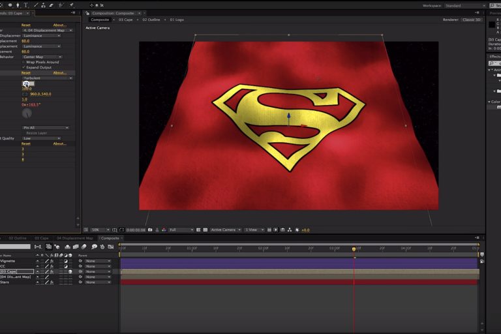Click the reset exposure icon

click(x=297, y=230)
